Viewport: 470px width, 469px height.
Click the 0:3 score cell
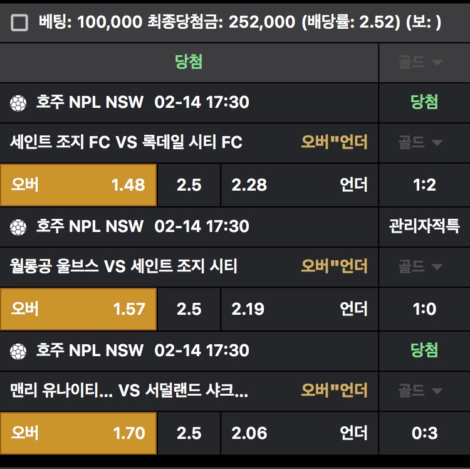pos(424,433)
